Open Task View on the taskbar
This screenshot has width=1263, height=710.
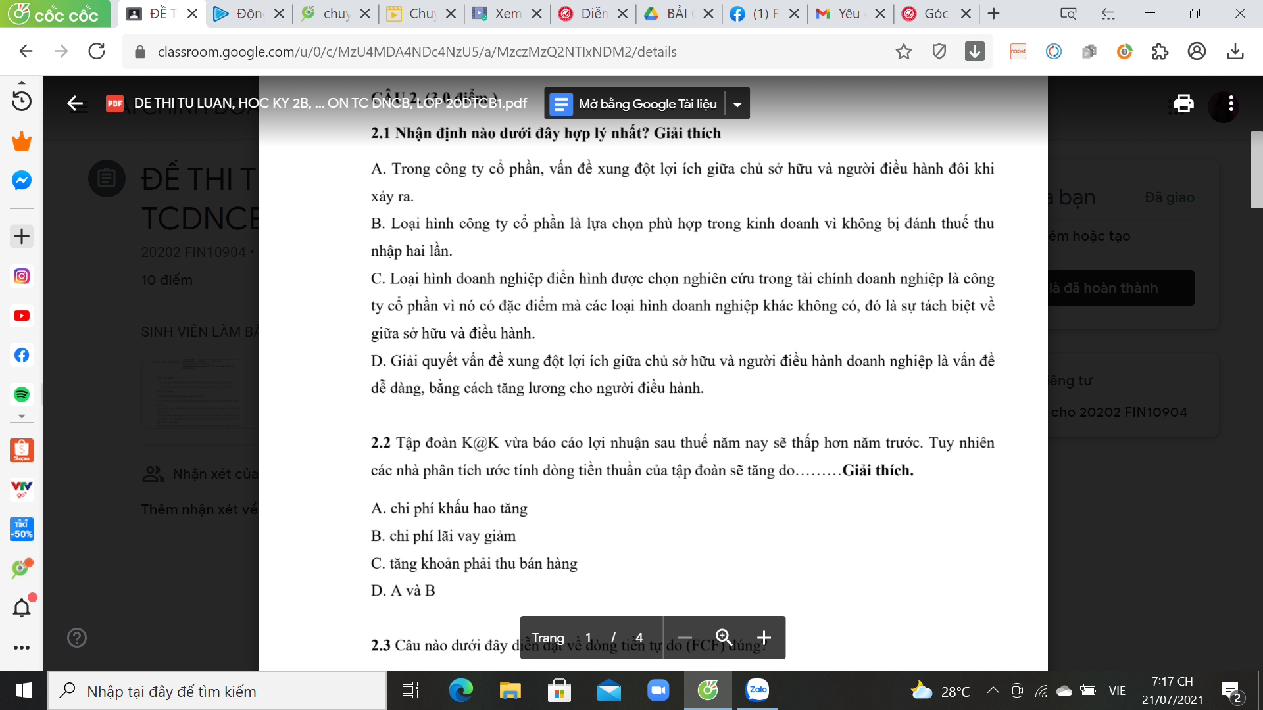click(x=410, y=690)
